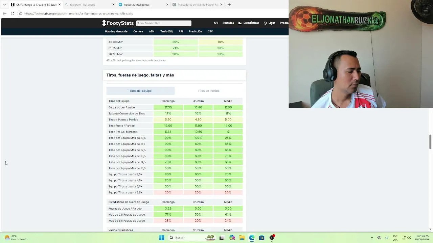Screen dimensions: 433x243
Task: Open the clock and date panel
Action: 423,238
